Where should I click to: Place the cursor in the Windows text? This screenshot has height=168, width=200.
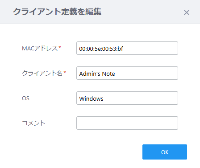point(91,98)
